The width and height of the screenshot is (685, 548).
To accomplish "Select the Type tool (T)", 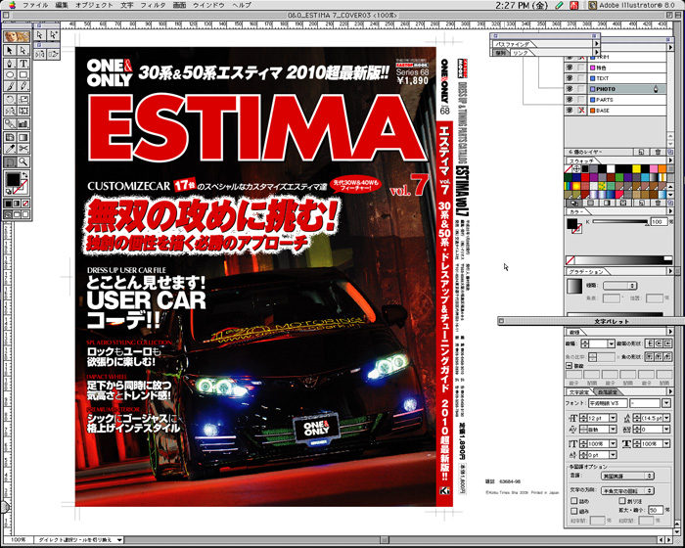I will pyautogui.click(x=23, y=63).
